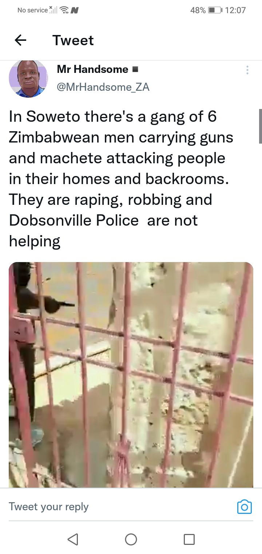This screenshot has width=262, height=554.
Task: Tap the 12:07 clock in status bar
Action: click(x=236, y=10)
